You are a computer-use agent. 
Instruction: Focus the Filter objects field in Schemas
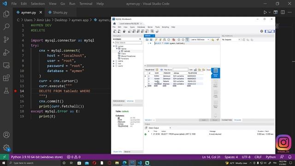coord(129,43)
